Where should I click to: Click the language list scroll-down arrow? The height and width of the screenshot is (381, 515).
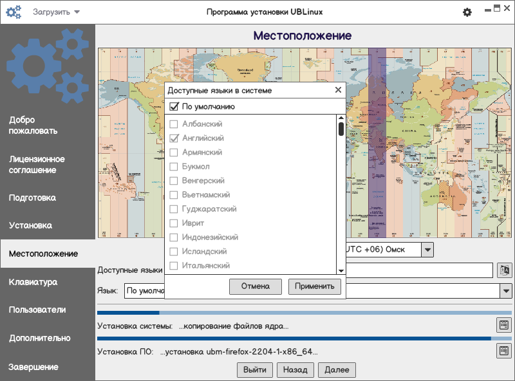[x=341, y=270]
